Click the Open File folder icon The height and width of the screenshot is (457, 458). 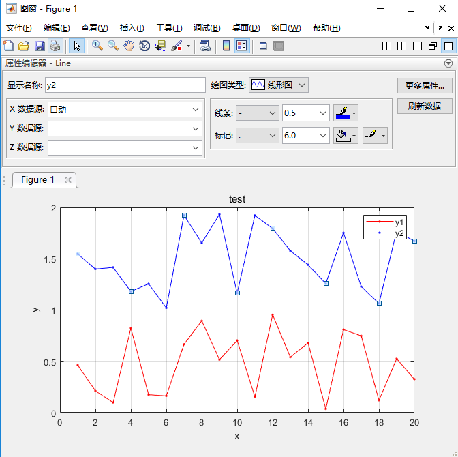tap(24, 46)
